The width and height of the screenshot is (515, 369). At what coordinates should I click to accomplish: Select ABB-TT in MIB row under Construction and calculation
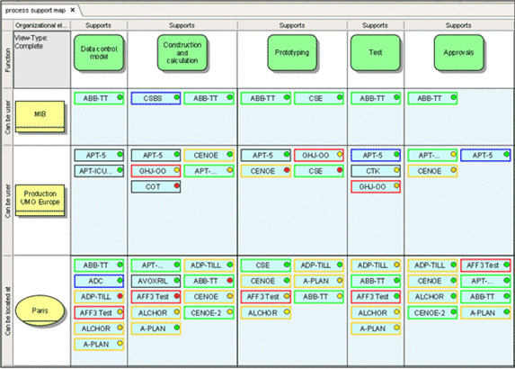pos(209,98)
